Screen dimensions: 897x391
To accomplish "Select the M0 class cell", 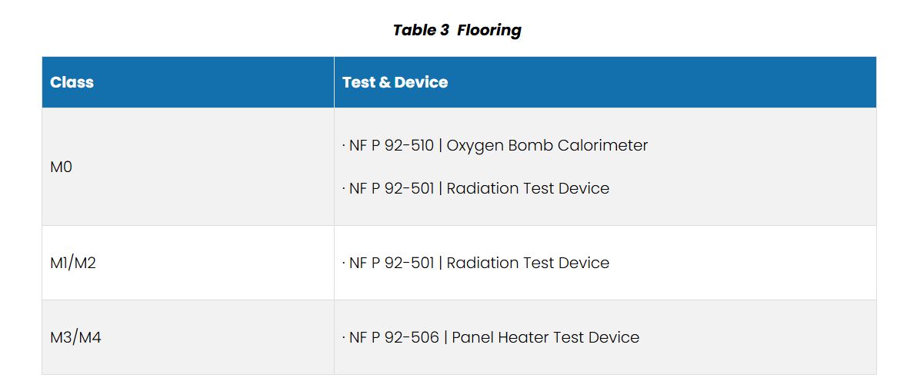I will coord(61,167).
